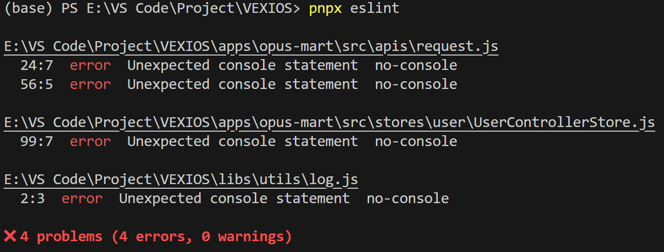
Task: Click the red error label on line 56:5
Action: click(90, 84)
